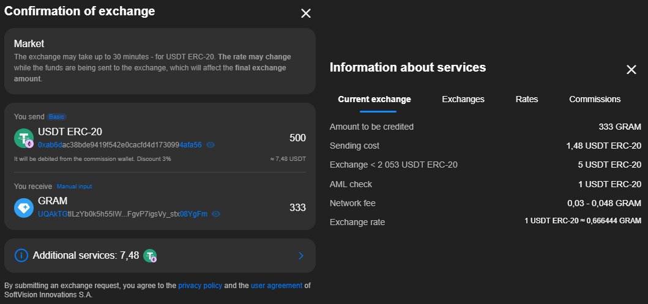Click the Additional services: 7,48 text
This screenshot has height=304, width=648.
(x=86, y=256)
